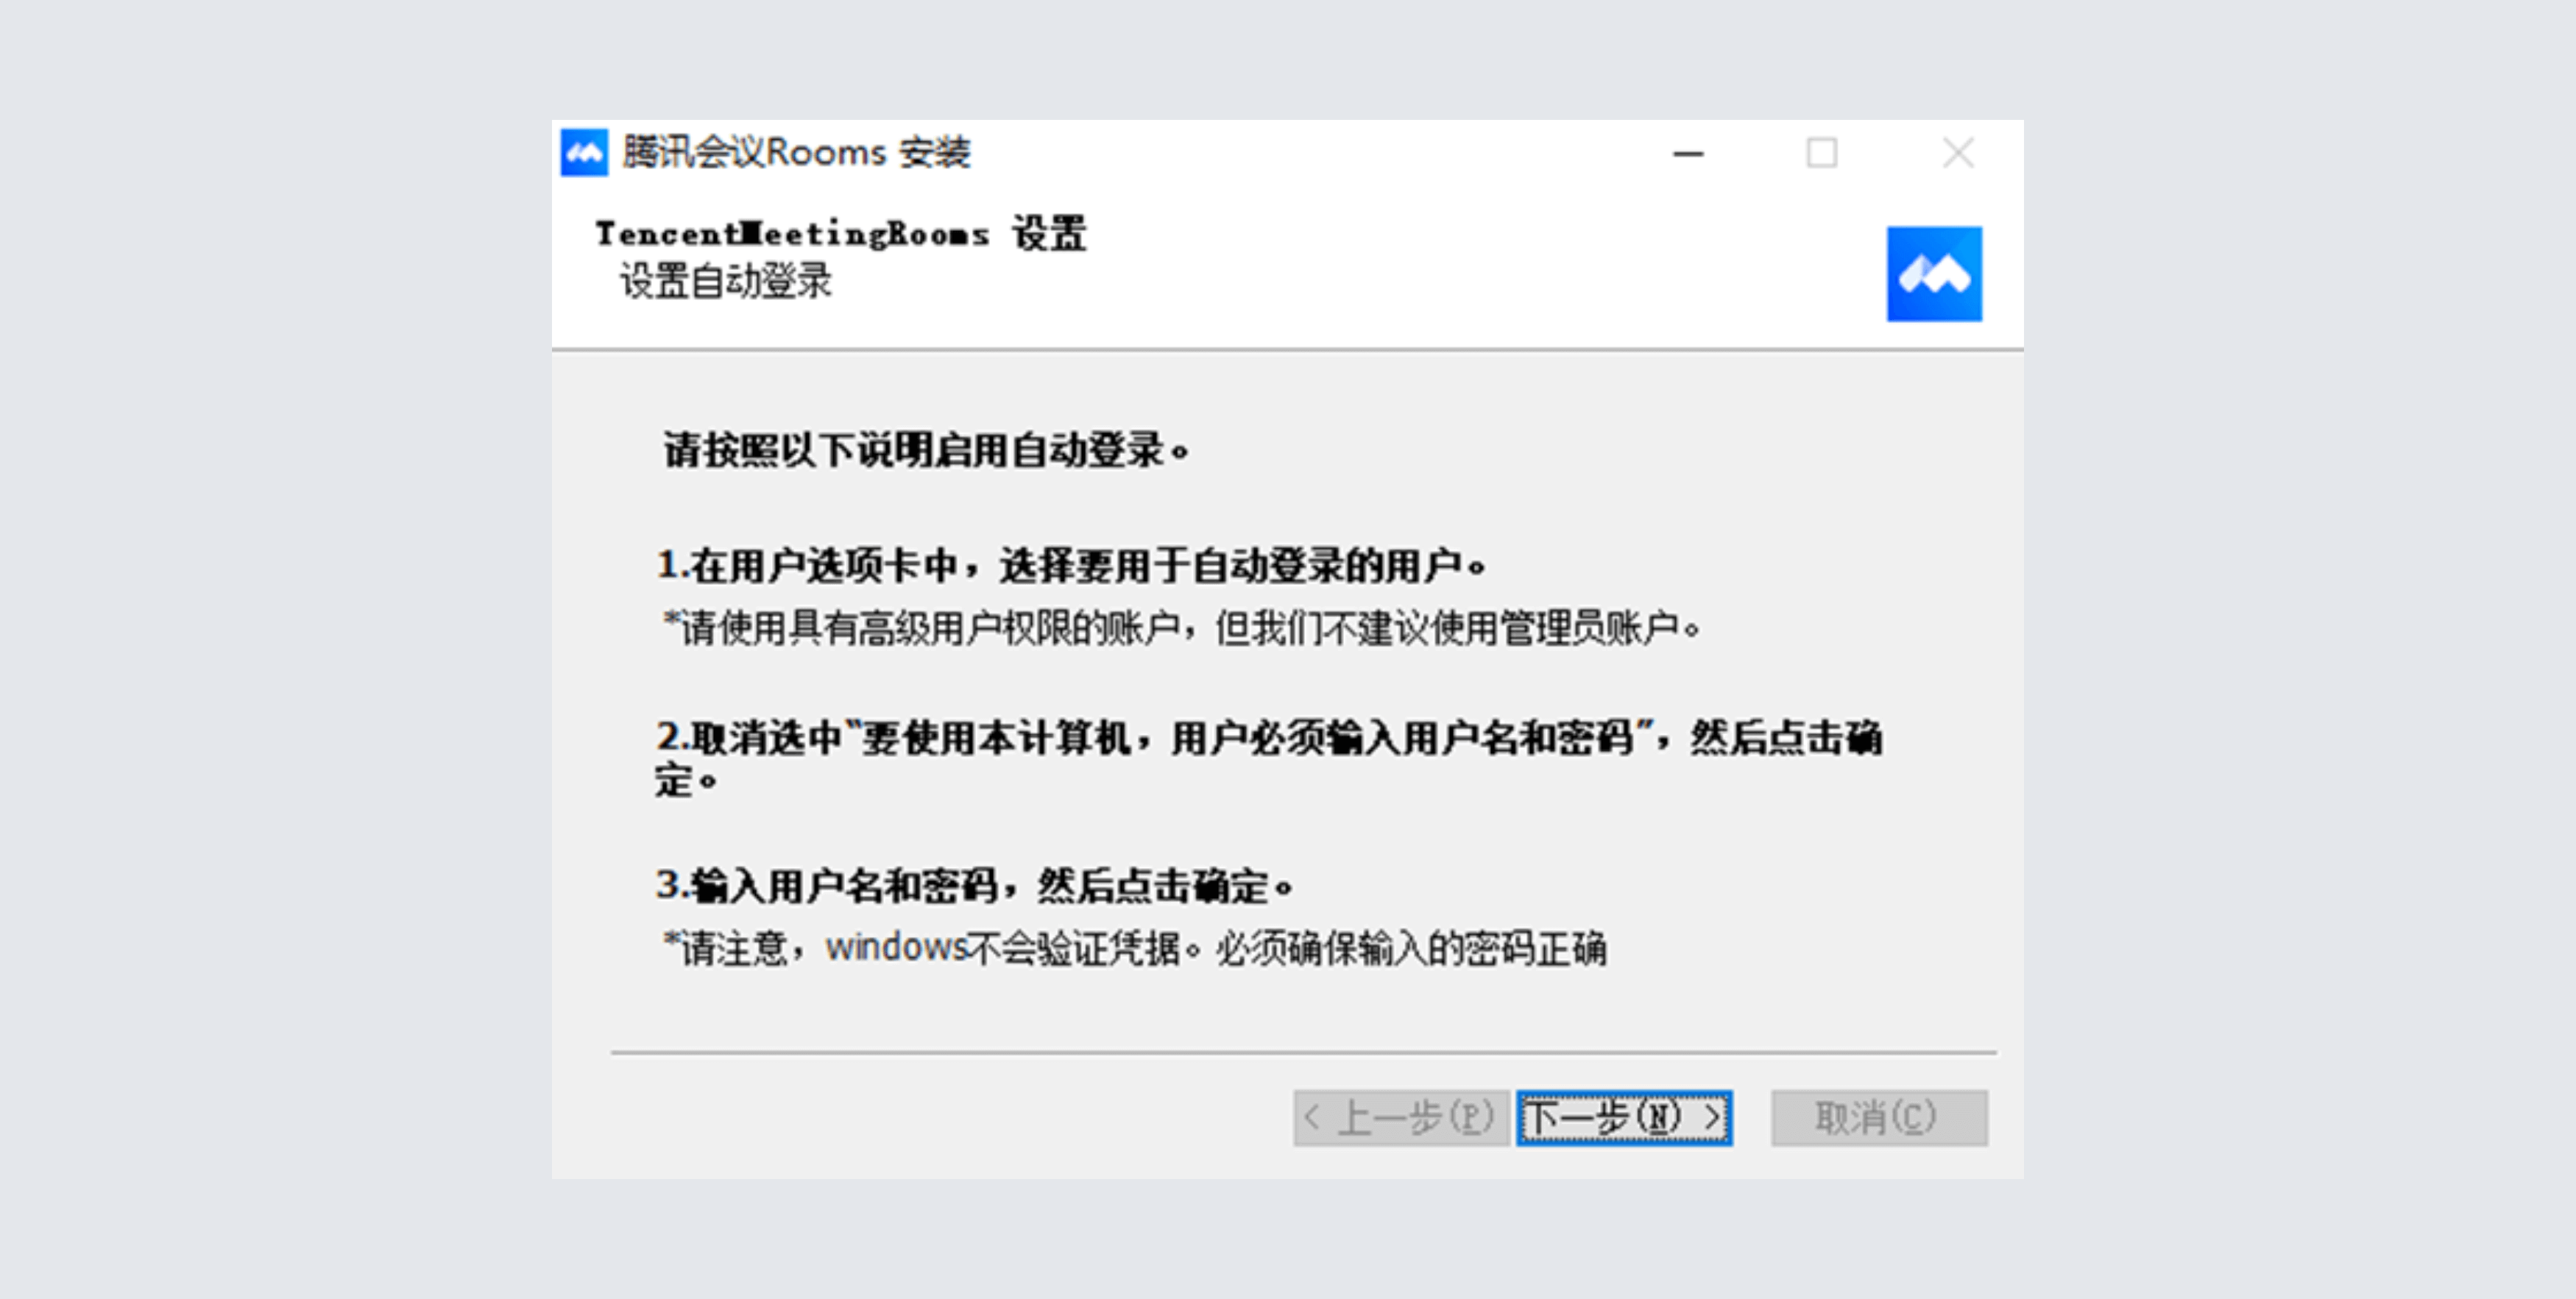This screenshot has height=1299, width=2576.
Task: Proceed with the 下一步(N) button
Action: [1624, 1118]
